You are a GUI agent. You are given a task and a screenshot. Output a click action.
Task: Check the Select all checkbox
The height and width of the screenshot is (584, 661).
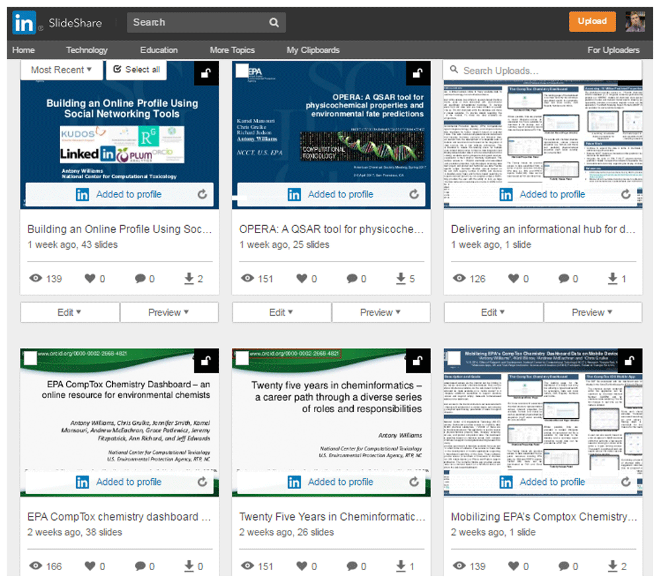[x=117, y=69]
